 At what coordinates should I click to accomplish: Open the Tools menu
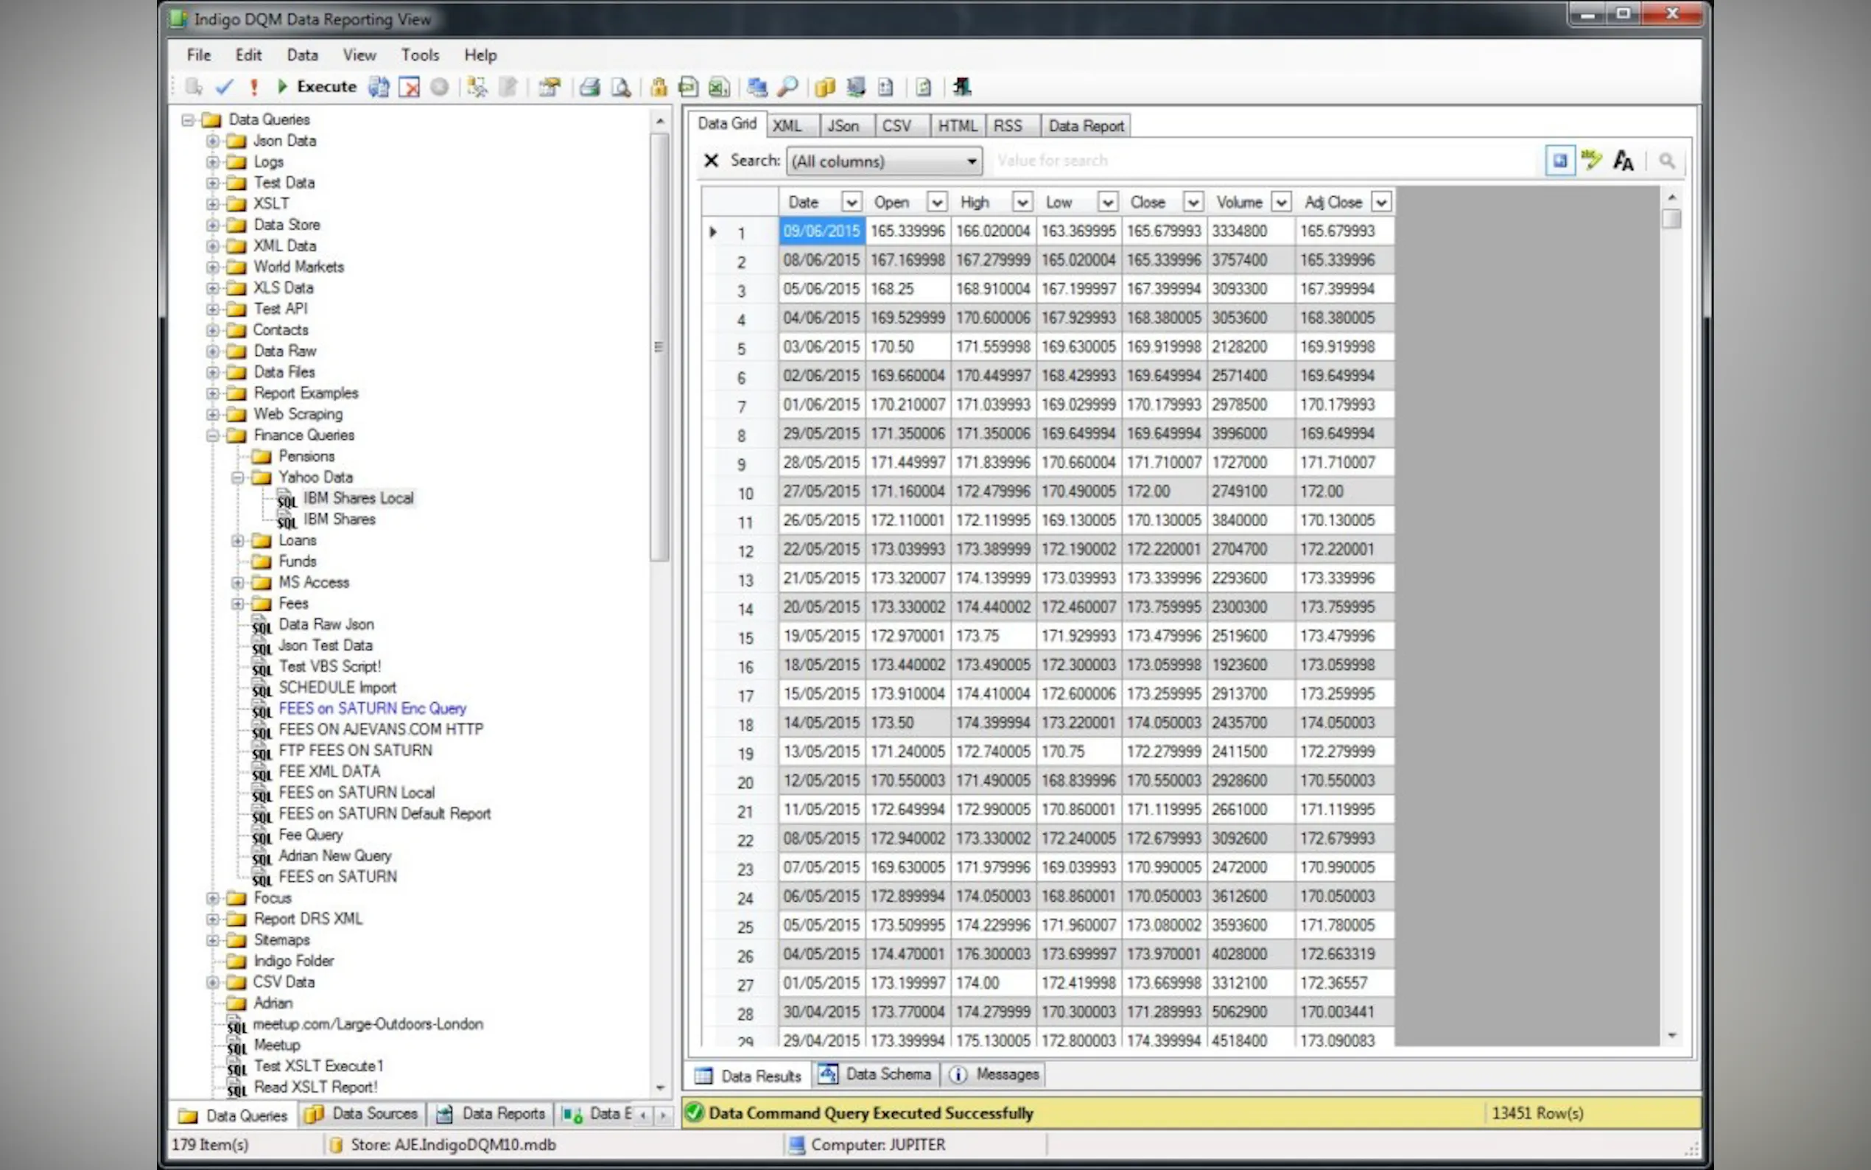(x=420, y=55)
